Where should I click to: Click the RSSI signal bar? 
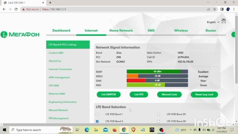click(157, 85)
